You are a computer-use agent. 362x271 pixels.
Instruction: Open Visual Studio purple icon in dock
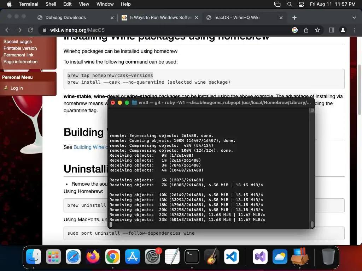260,257
